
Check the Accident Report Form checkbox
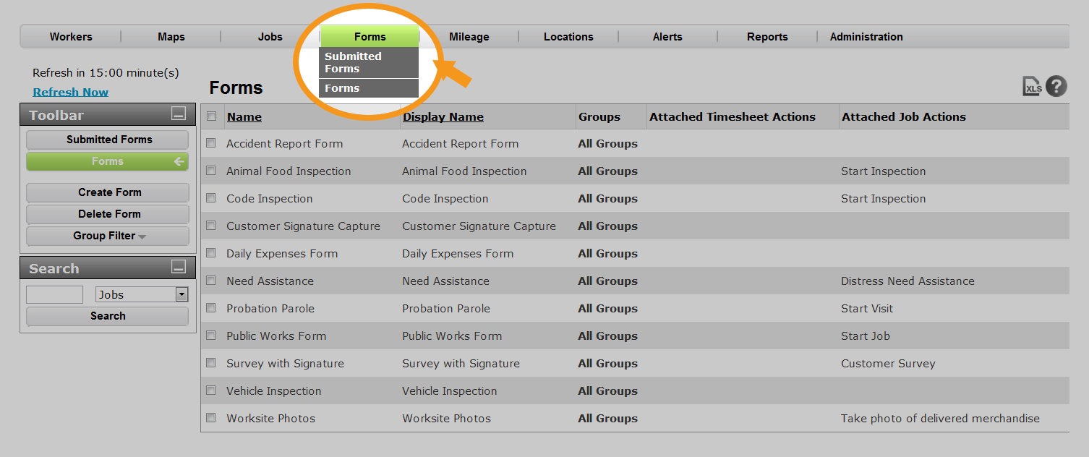(211, 143)
